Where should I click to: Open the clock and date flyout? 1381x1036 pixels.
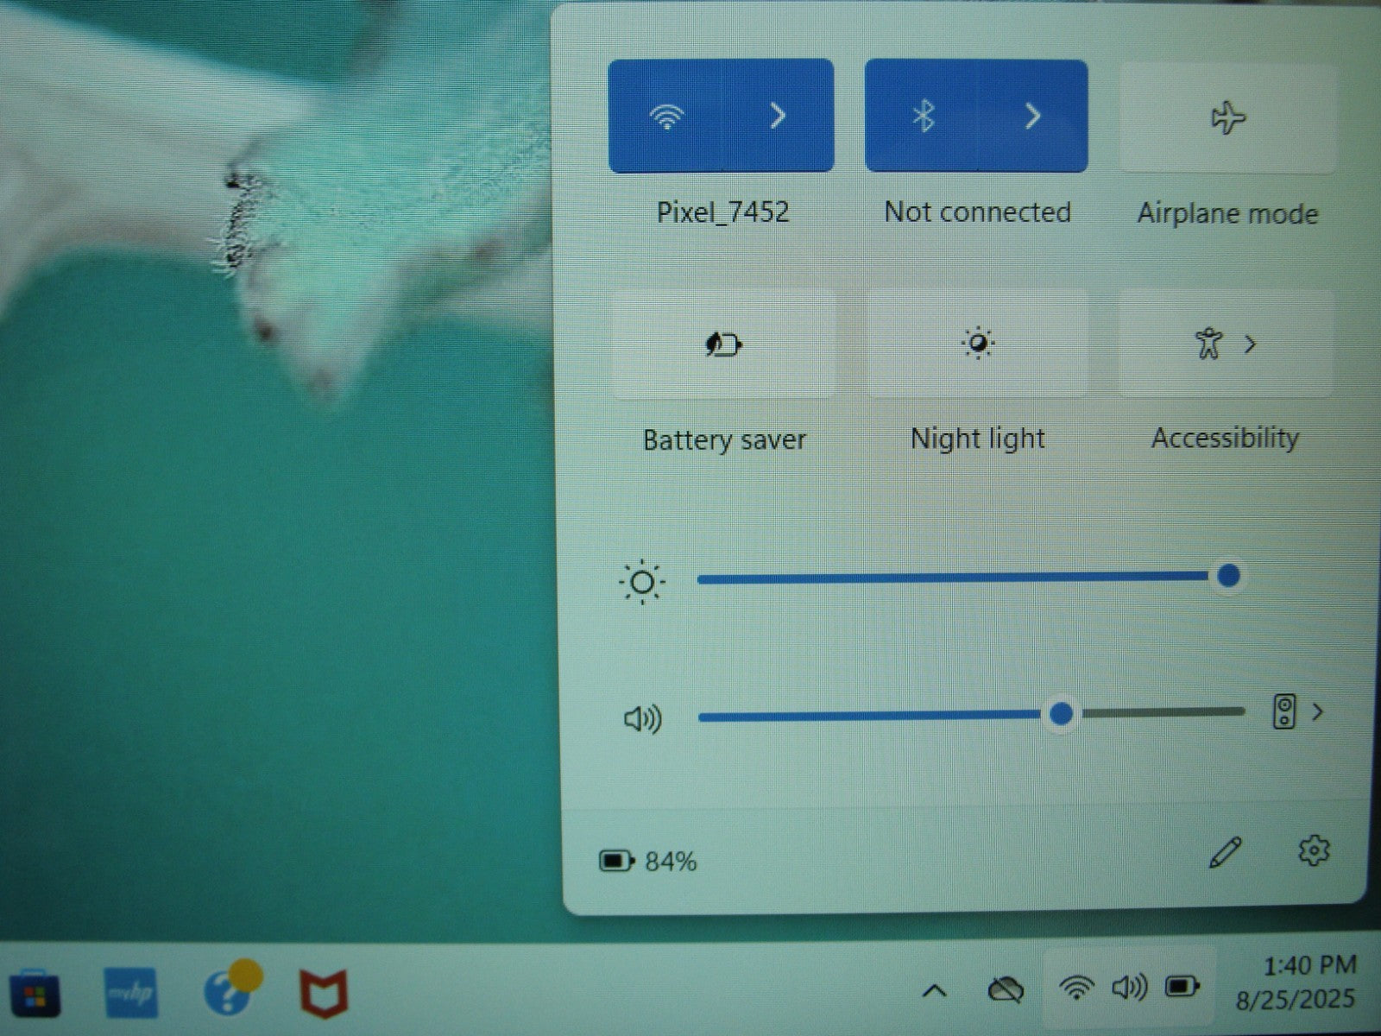[1297, 982]
